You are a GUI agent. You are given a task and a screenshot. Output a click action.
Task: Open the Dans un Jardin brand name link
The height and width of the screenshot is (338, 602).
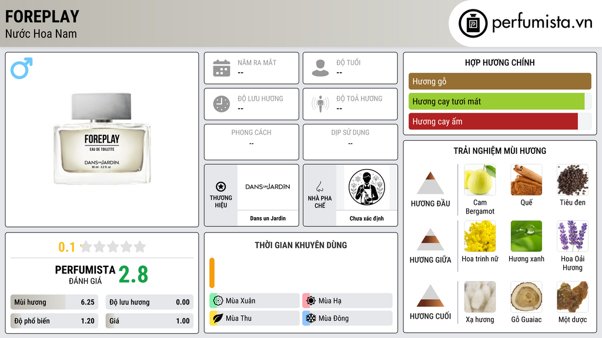268,218
